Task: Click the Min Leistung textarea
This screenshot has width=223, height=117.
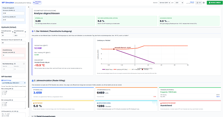Action: point(14,105)
